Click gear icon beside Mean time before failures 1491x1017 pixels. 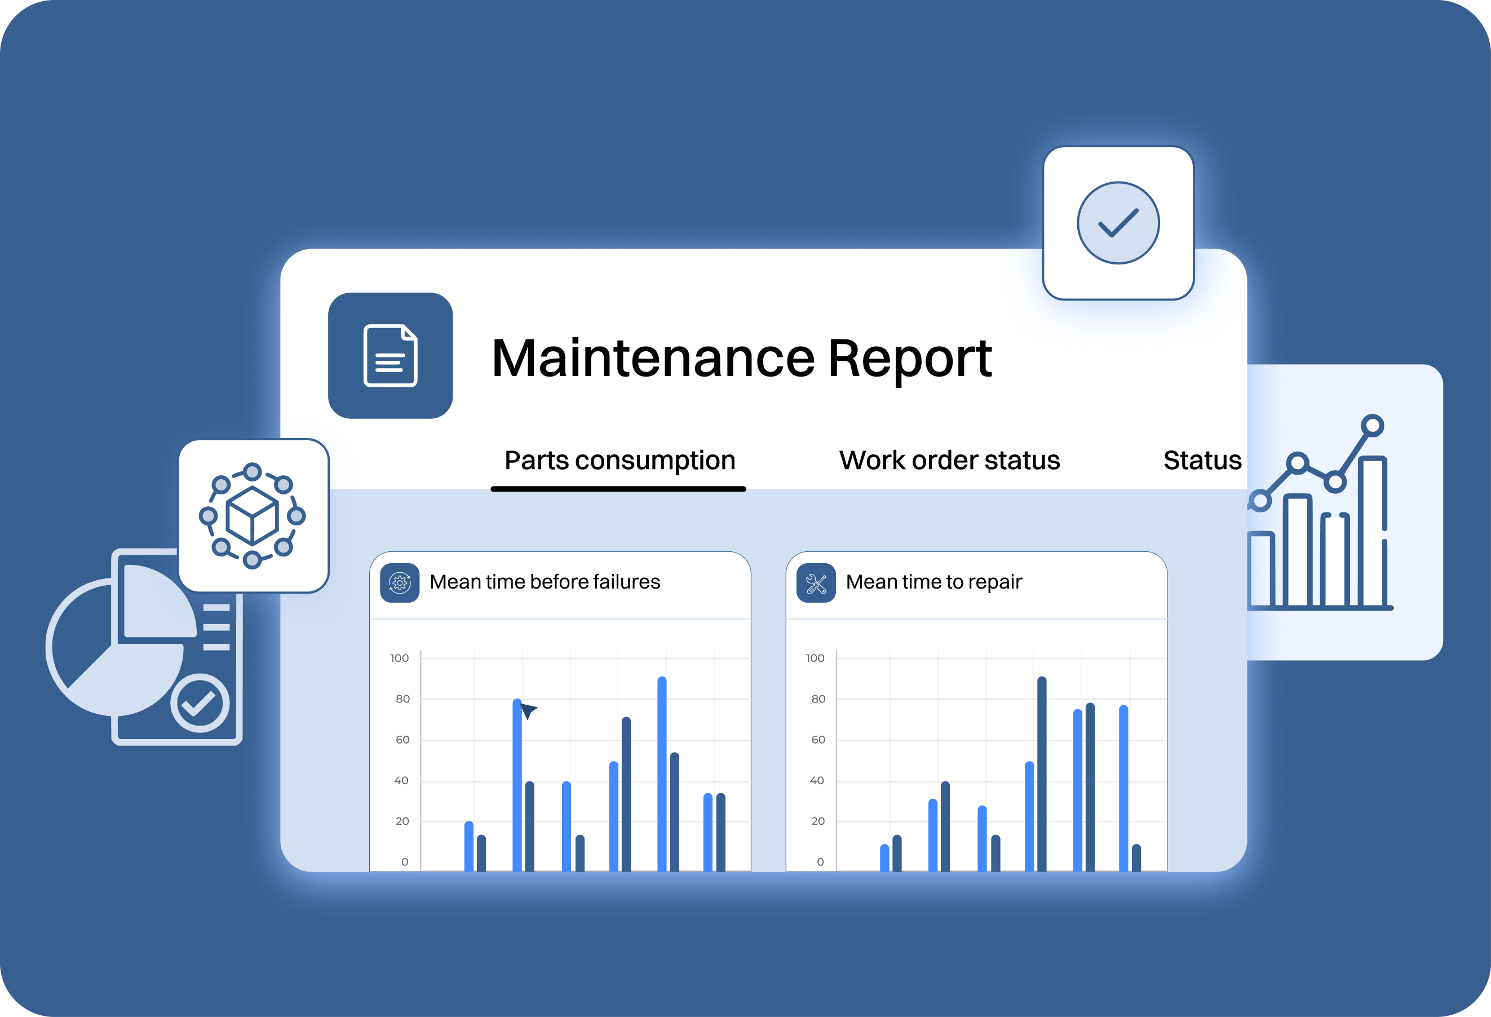(400, 582)
